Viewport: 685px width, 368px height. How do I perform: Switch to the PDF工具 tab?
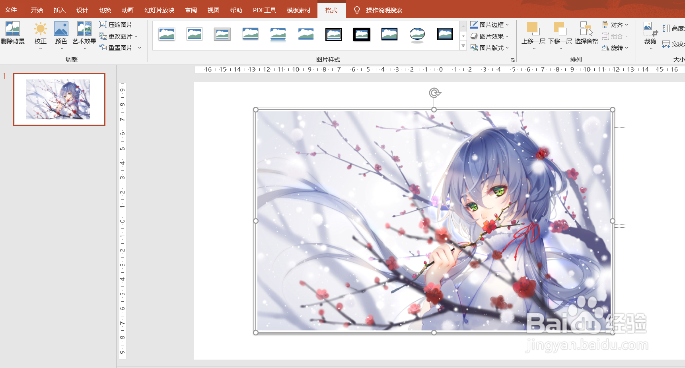pyautogui.click(x=265, y=10)
